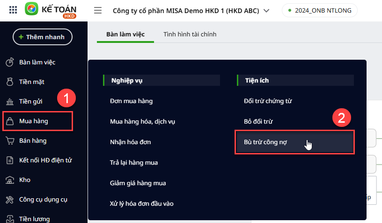
Task: Click the Kho warehouse icon
Action: click(x=9, y=180)
